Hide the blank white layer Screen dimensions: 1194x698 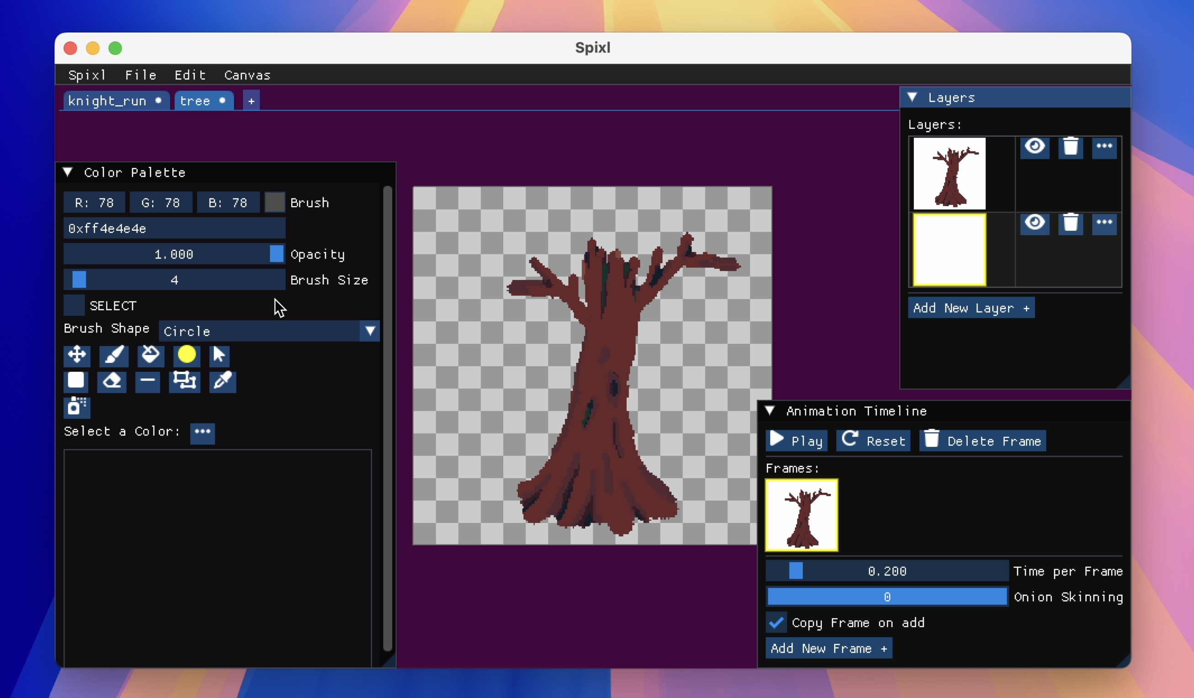tap(1034, 223)
